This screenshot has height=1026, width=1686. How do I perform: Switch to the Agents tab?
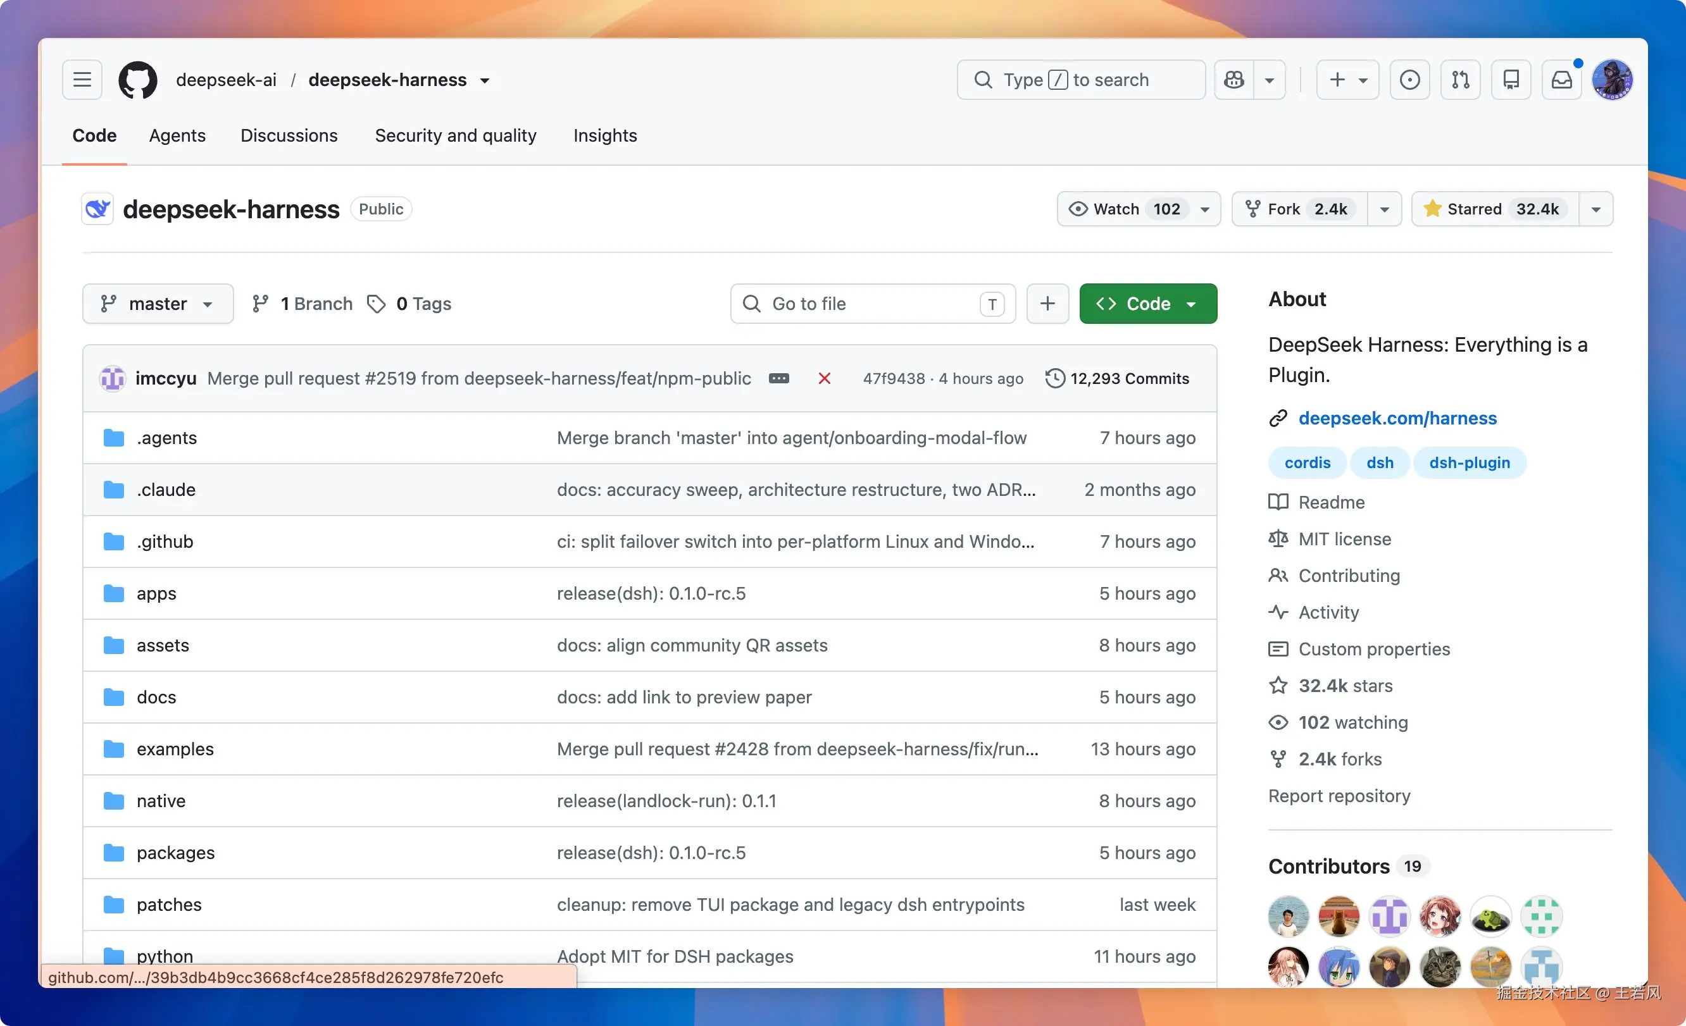point(177,135)
